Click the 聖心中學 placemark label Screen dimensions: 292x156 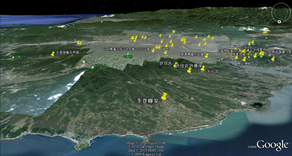(x=227, y=60)
